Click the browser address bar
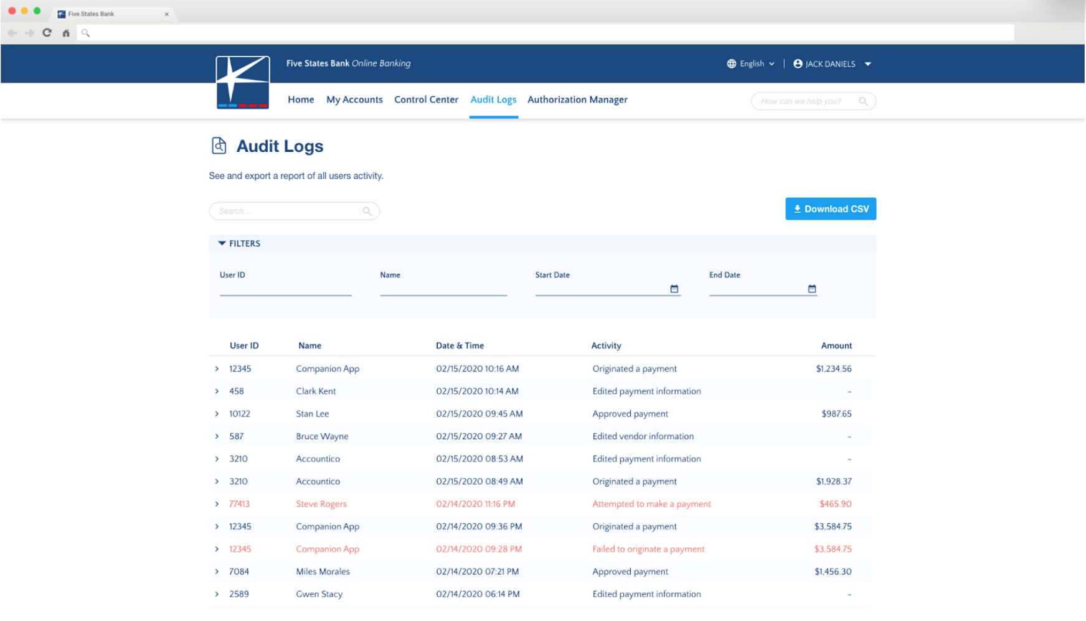This screenshot has width=1086, height=621. coord(545,33)
